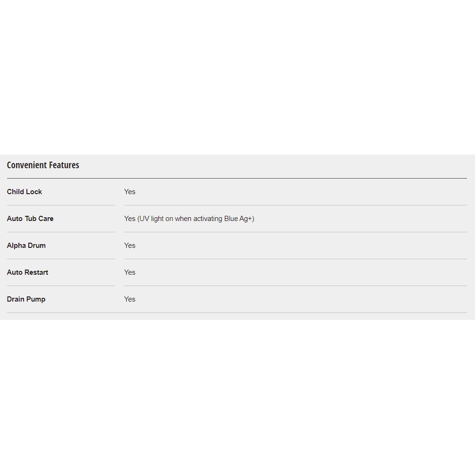Click the Yes value for Alpha Drum
This screenshot has height=475, width=475.
point(130,246)
